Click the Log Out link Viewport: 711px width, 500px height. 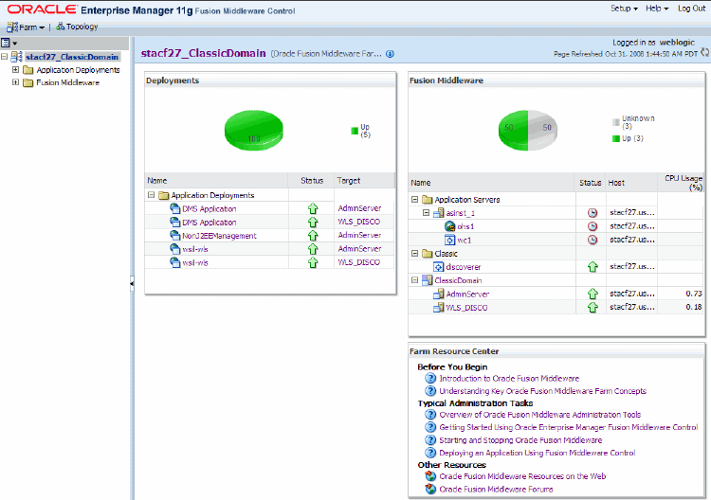pos(691,9)
